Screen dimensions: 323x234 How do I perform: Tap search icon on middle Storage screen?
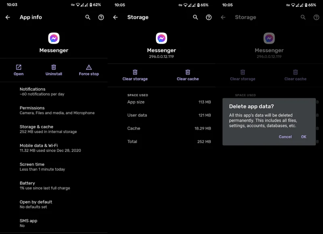(195, 17)
